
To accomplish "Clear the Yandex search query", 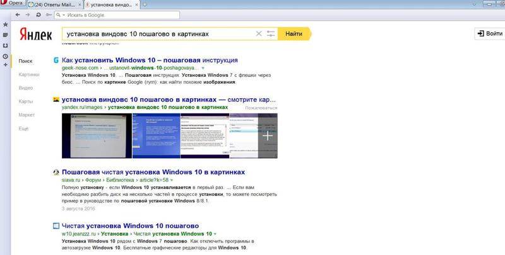I will (259, 34).
